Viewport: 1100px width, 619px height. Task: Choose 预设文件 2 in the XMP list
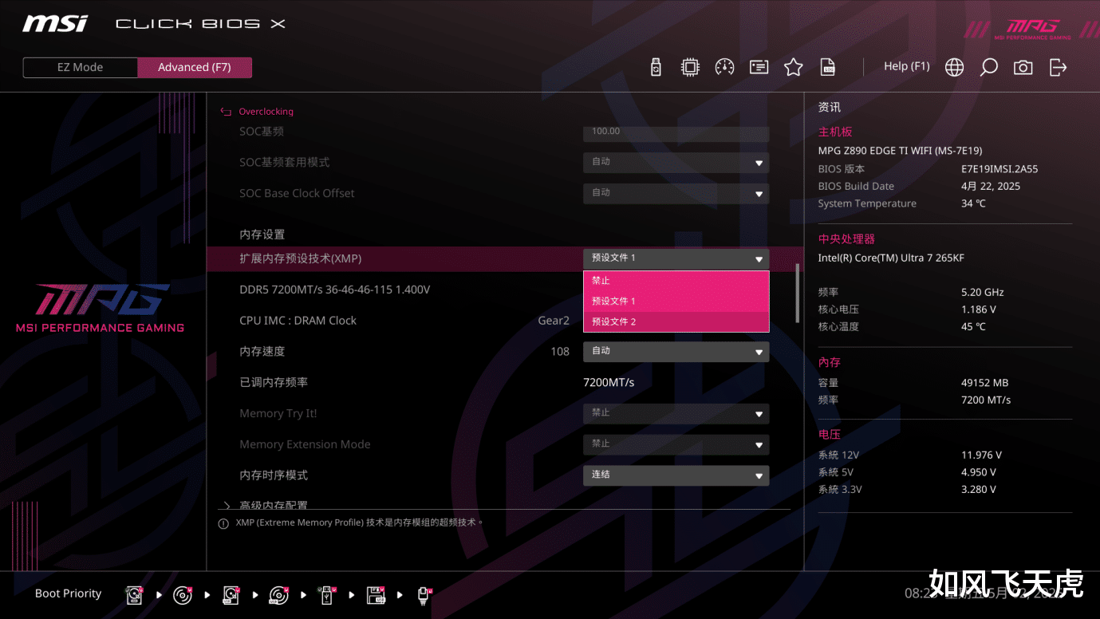point(676,322)
